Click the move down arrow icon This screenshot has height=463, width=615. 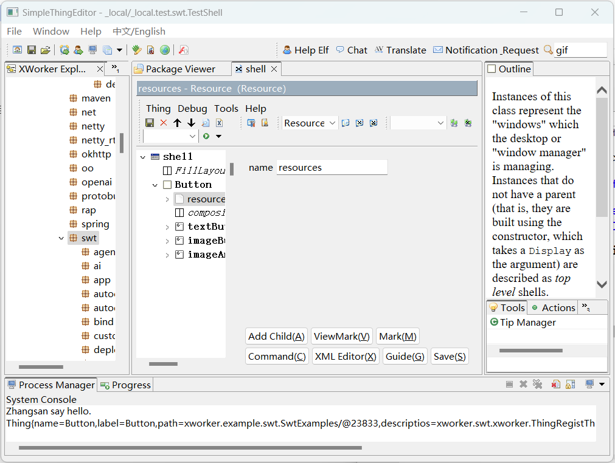[191, 123]
